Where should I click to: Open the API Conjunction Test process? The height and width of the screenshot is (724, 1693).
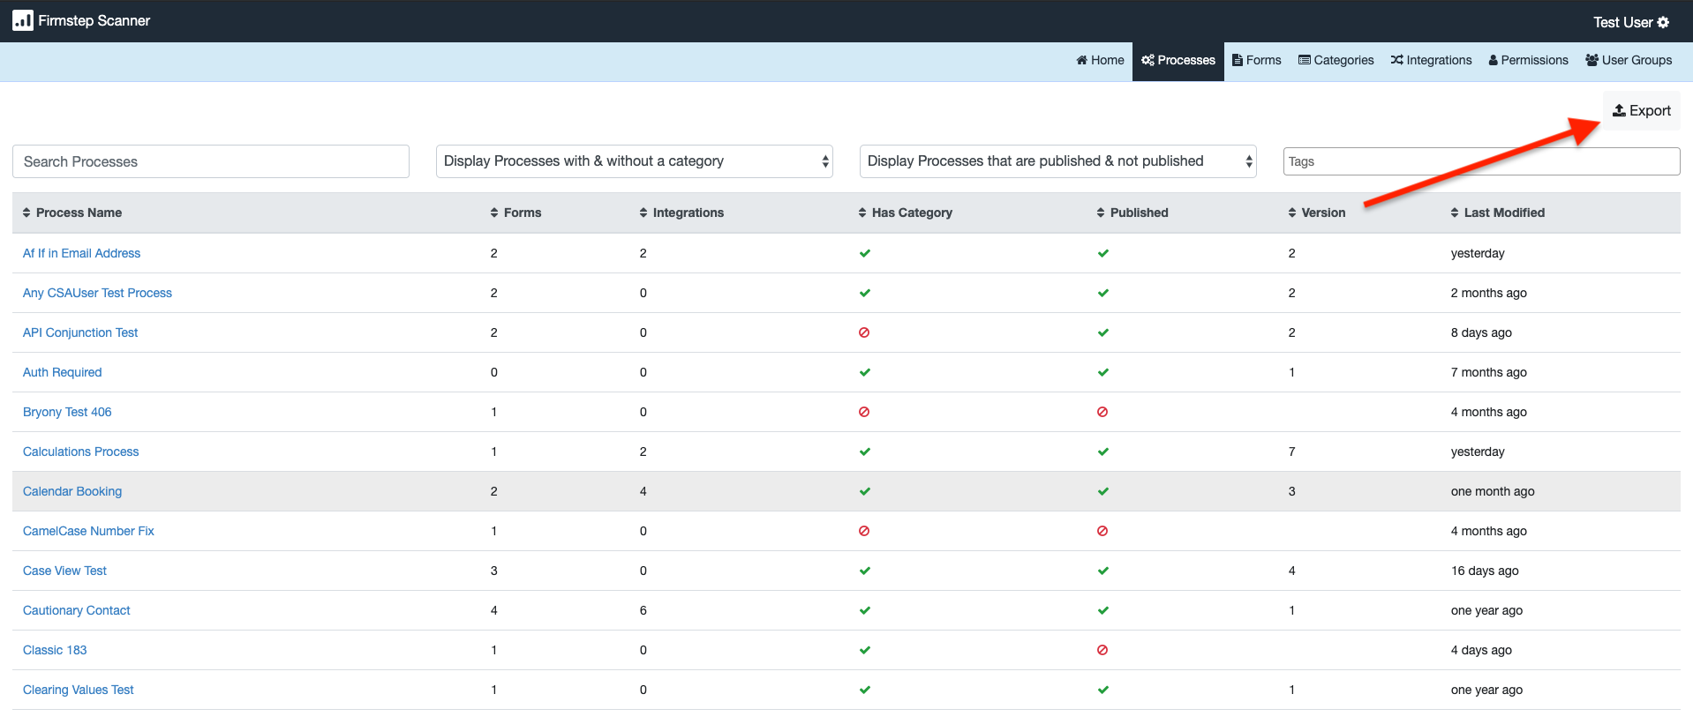tap(80, 332)
